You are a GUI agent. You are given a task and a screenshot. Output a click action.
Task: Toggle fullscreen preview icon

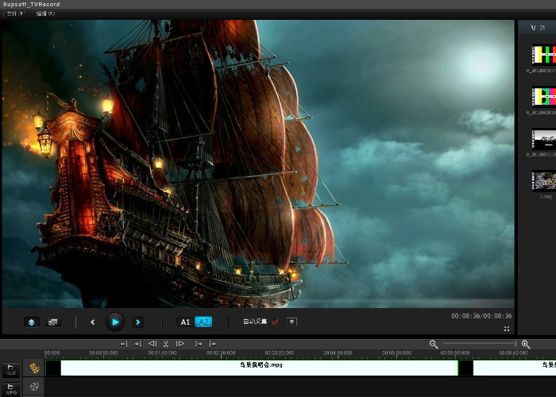(507, 329)
